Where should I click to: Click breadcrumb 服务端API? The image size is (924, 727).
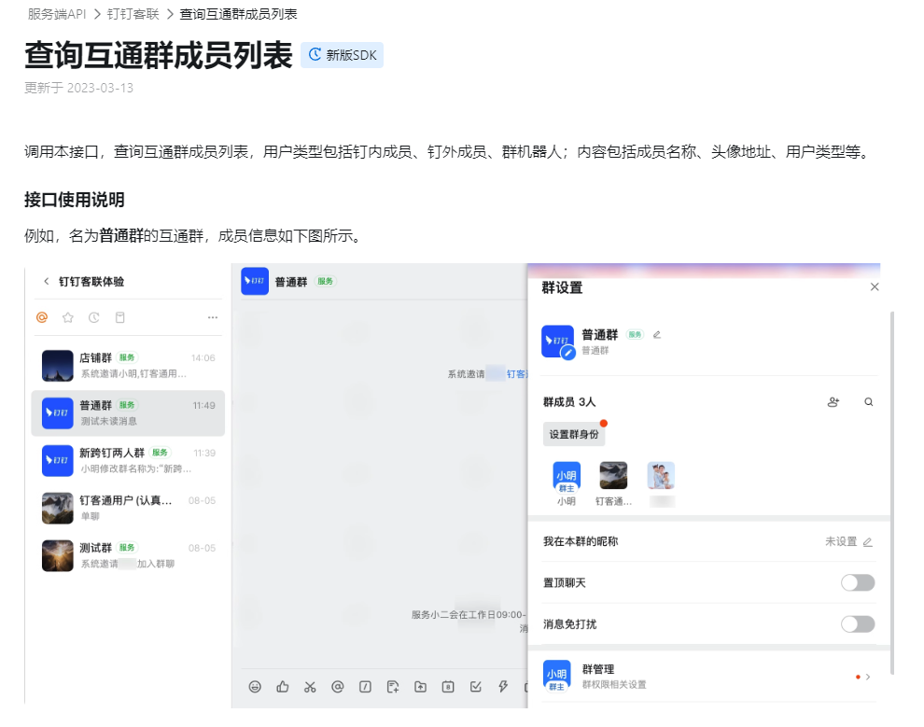57,14
